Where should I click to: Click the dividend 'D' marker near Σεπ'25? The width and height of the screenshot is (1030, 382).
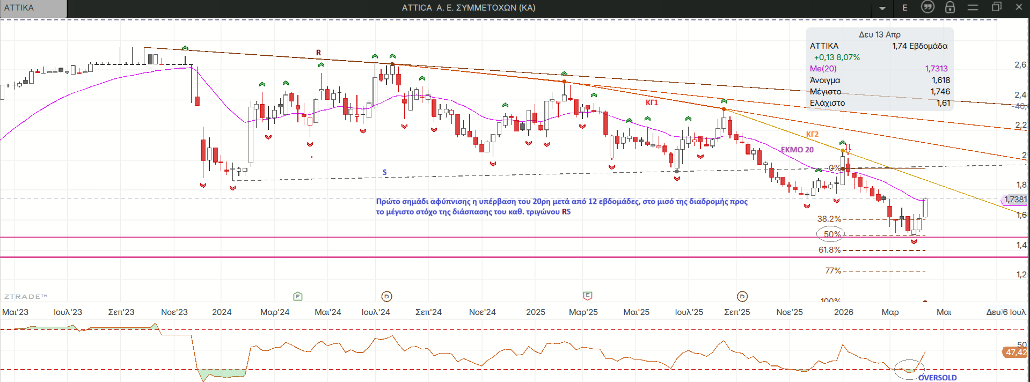pyautogui.click(x=742, y=296)
